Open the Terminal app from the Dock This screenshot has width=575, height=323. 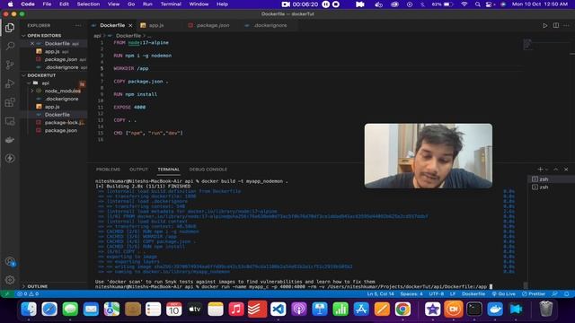click(x=474, y=309)
